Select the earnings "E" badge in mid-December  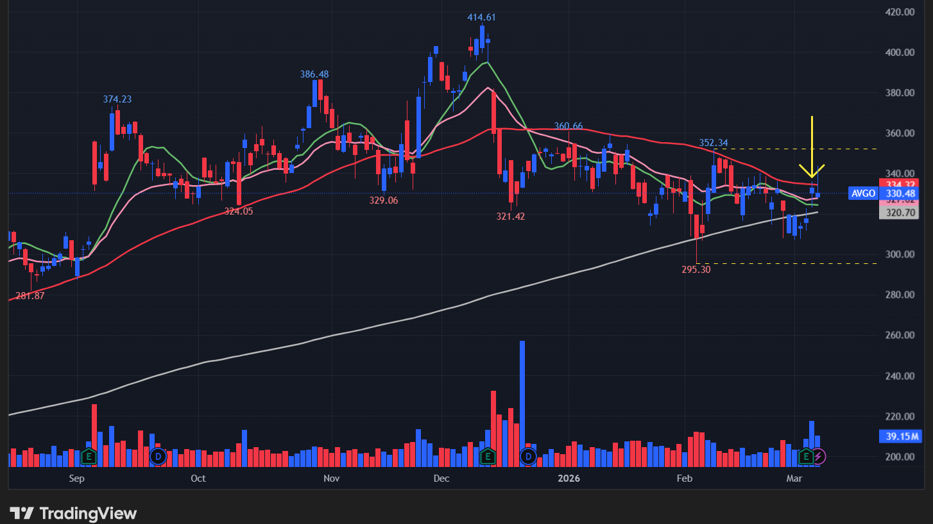[x=487, y=457]
